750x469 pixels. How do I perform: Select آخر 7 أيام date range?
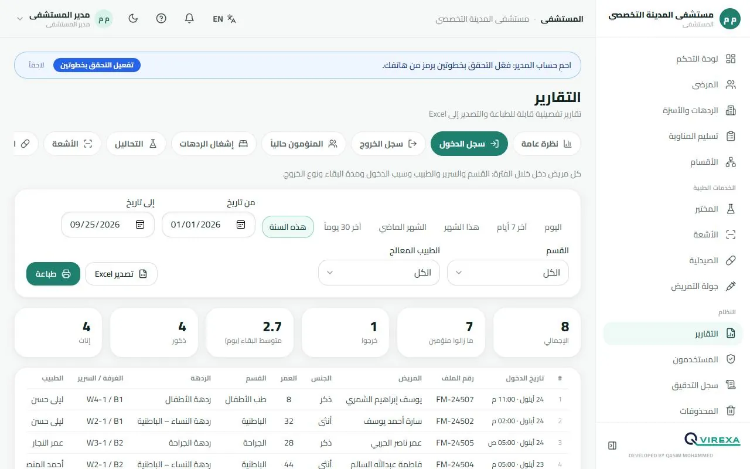click(512, 227)
